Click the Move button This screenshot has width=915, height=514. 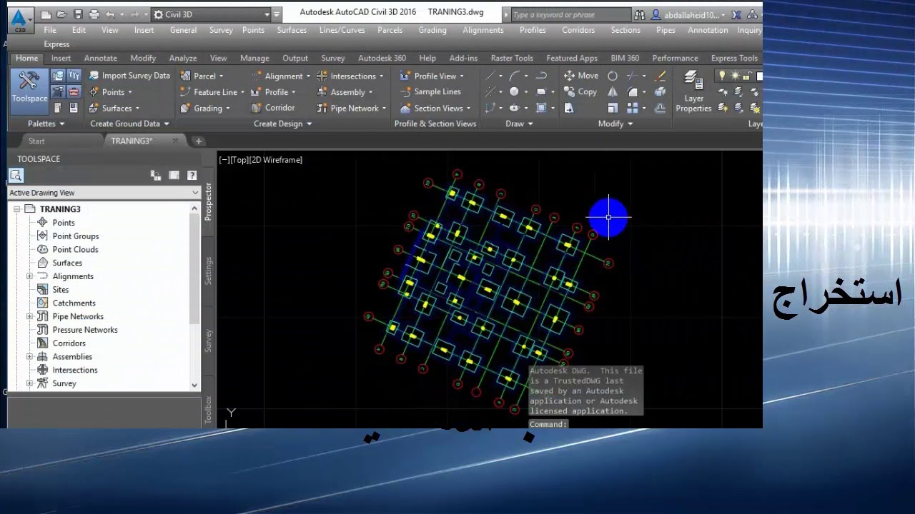[581, 76]
